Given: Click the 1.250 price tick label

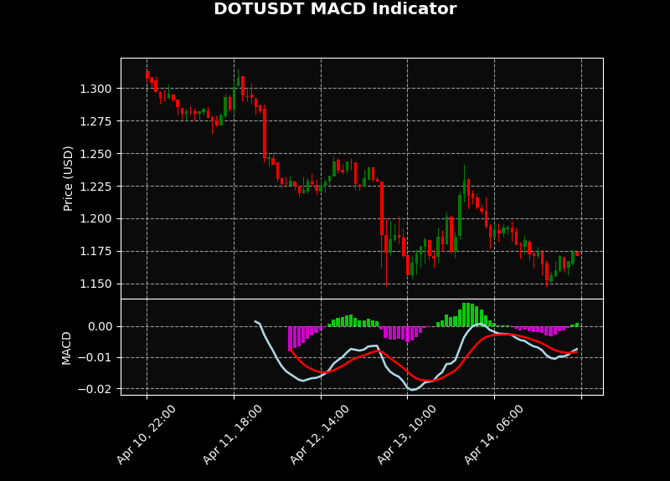Looking at the screenshot, I should click(x=95, y=154).
